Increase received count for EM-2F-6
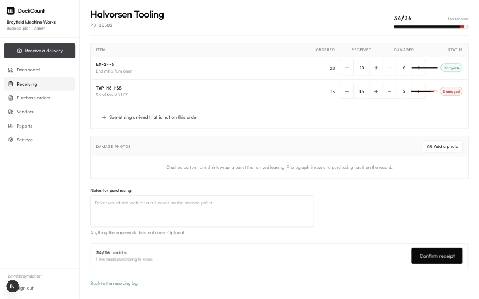The image size is (479, 299). tap(376, 68)
